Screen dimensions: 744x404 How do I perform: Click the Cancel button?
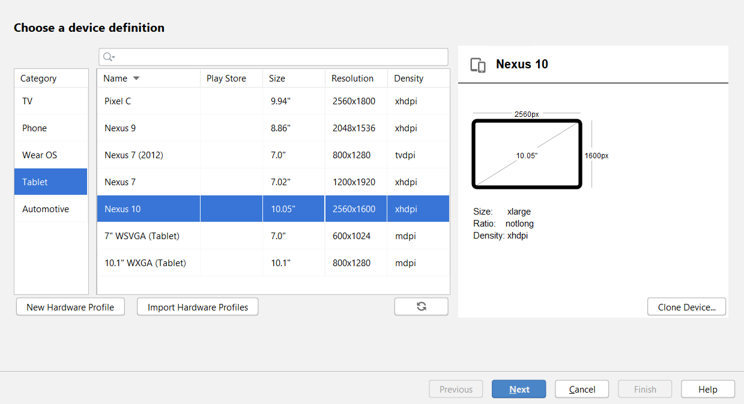point(582,389)
